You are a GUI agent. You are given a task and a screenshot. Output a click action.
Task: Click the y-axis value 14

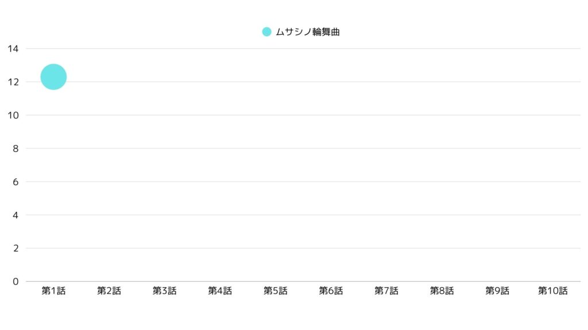click(x=13, y=49)
